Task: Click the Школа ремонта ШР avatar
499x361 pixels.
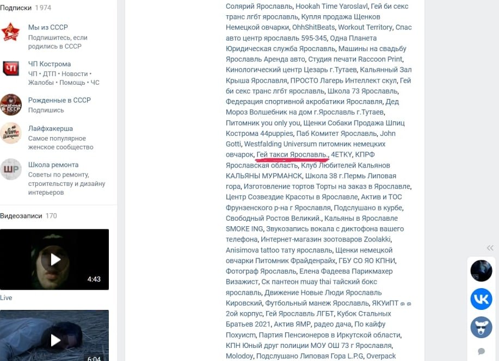Action: click(10, 169)
